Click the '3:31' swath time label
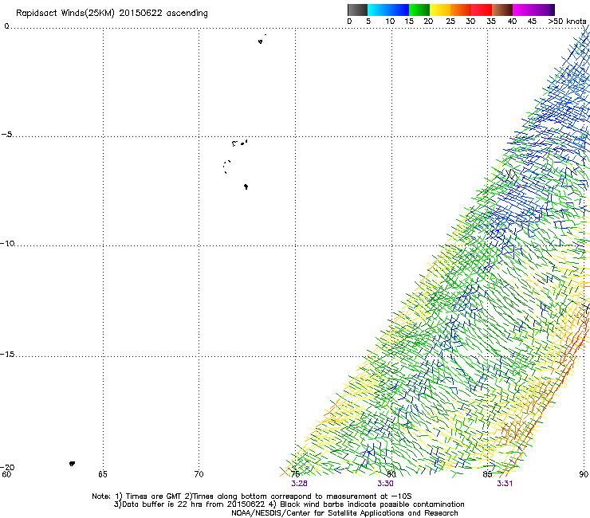 click(x=505, y=484)
